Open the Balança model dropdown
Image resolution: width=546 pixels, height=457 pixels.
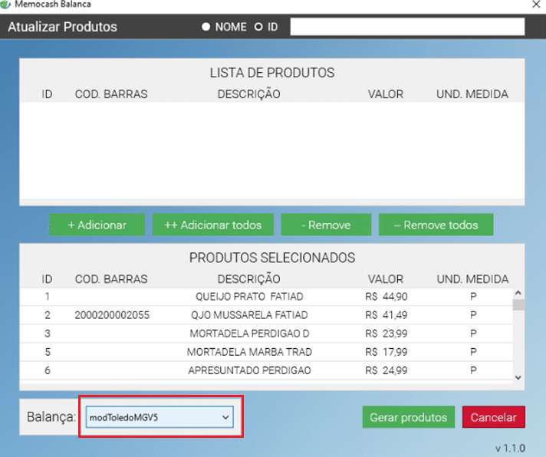point(160,417)
